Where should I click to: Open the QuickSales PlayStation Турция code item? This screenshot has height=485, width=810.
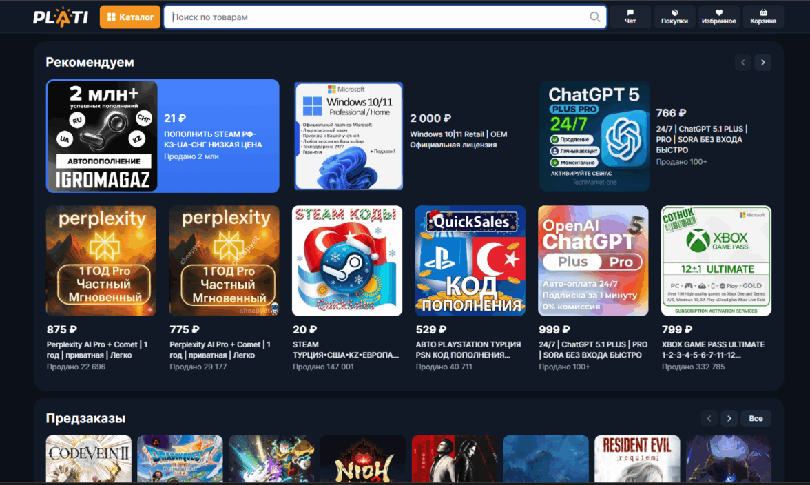470,260
